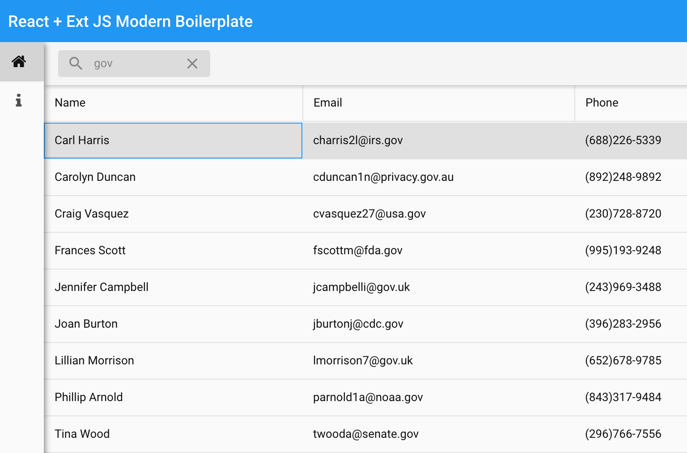Select the Phillip Arnold row
The width and height of the screenshot is (687, 453).
[365, 397]
